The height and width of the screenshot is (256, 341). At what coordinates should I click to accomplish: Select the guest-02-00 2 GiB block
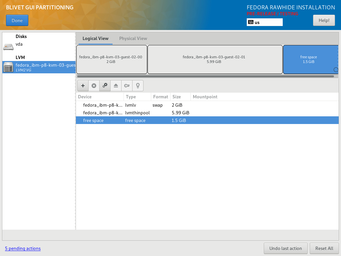[112, 59]
